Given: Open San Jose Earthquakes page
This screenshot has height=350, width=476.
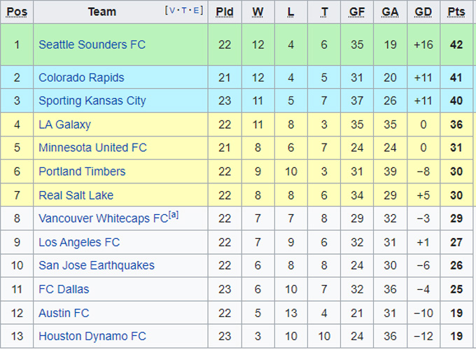Looking at the screenshot, I should (x=97, y=266).
